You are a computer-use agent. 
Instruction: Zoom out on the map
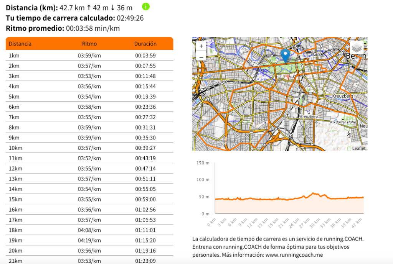pyautogui.click(x=201, y=57)
